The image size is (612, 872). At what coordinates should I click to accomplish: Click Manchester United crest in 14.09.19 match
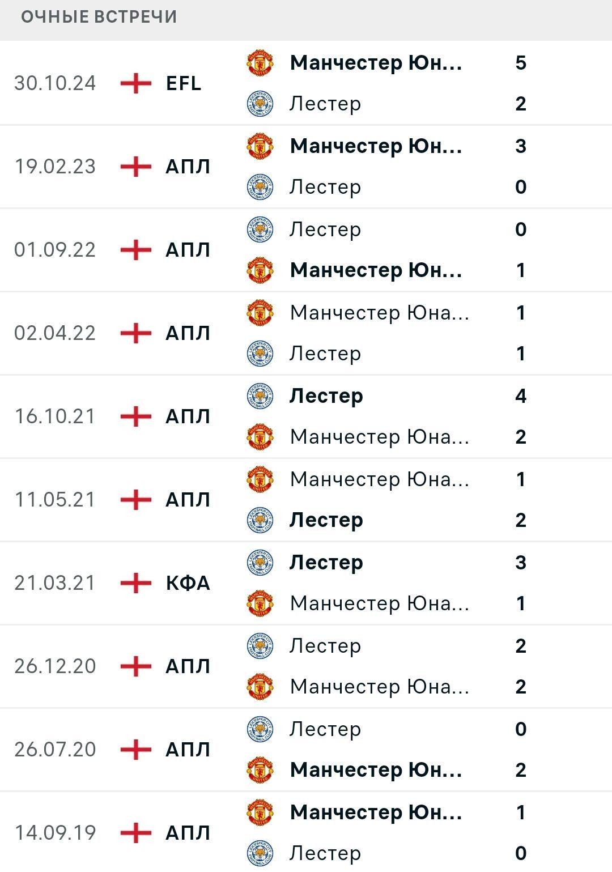[x=260, y=812]
